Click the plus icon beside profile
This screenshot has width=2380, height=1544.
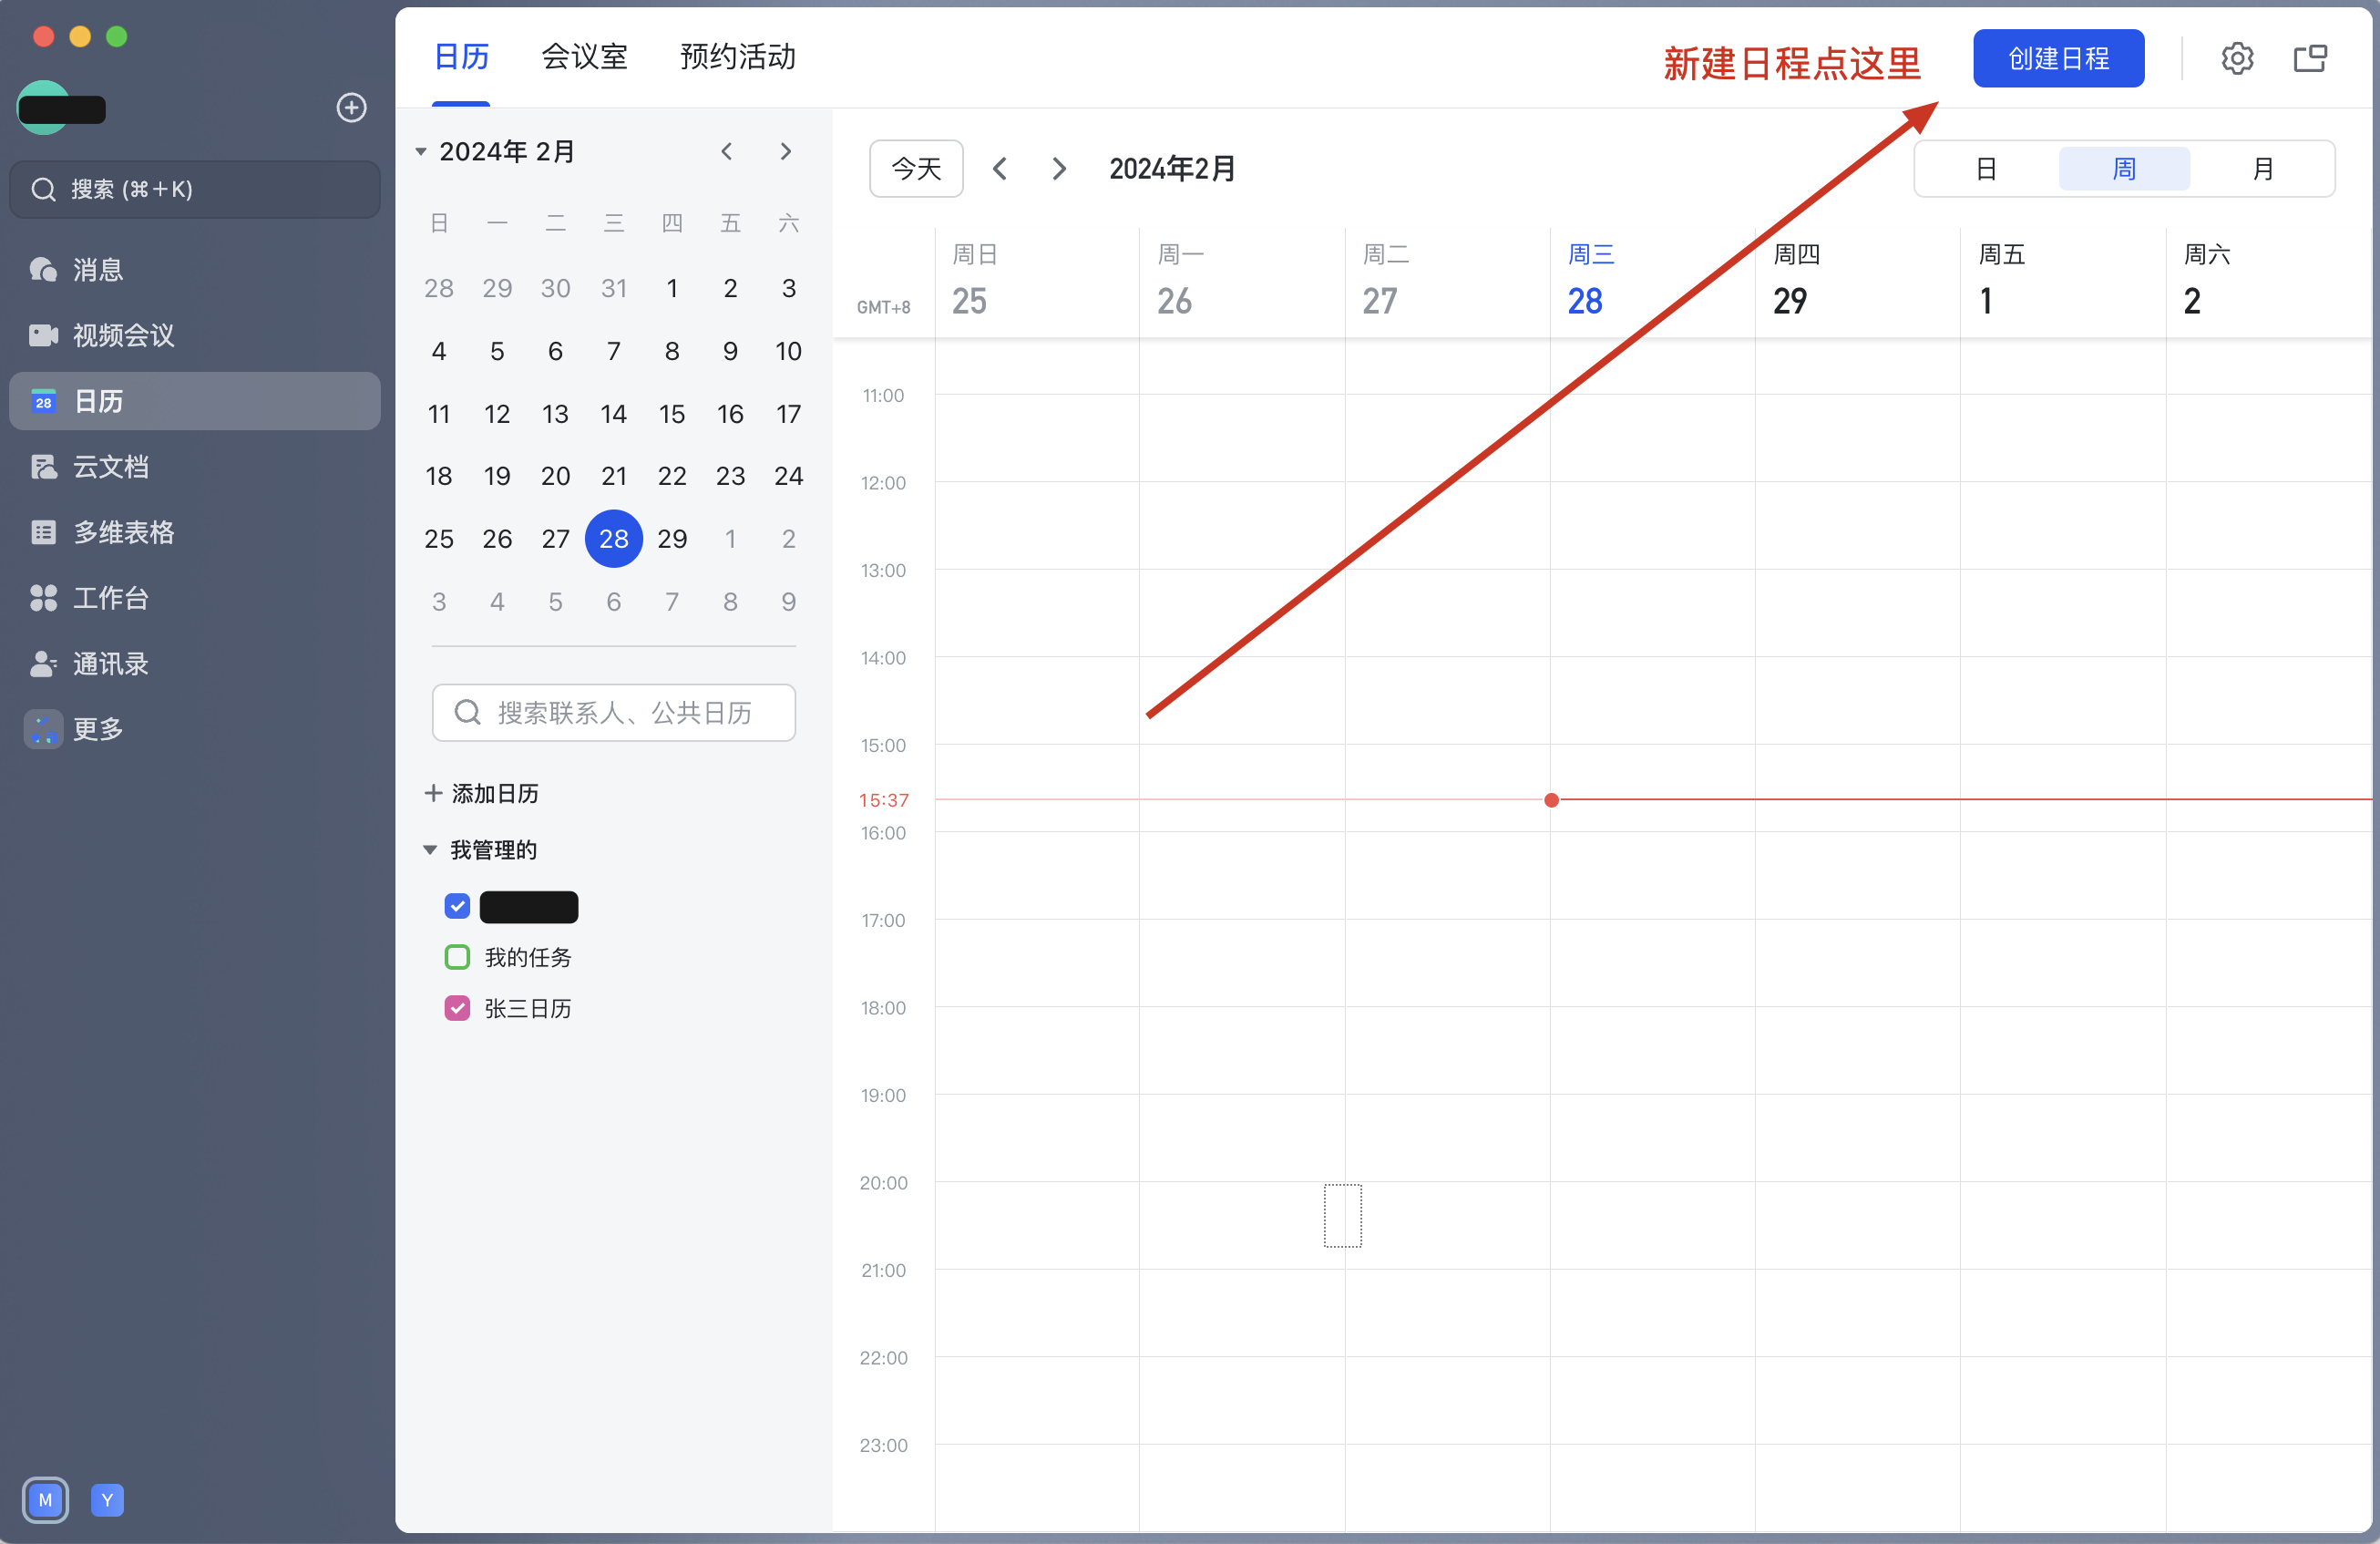coord(351,108)
